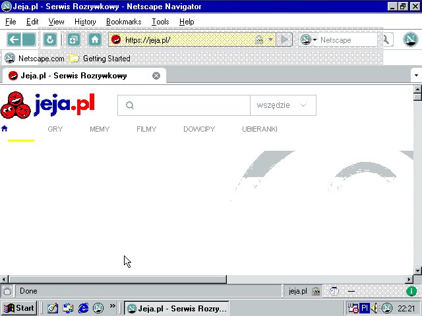Open the Tools menu

(x=160, y=22)
